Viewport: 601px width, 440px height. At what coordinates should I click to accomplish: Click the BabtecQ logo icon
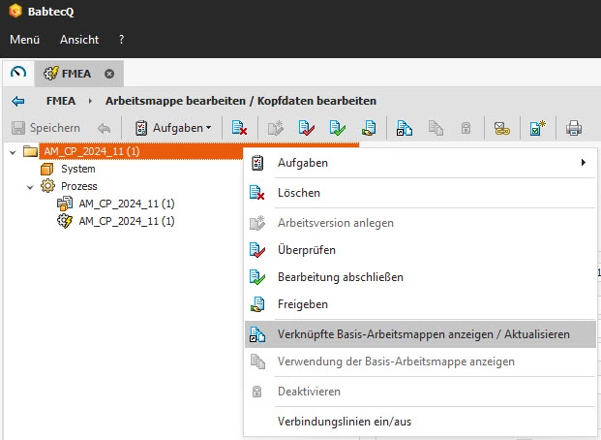point(15,11)
